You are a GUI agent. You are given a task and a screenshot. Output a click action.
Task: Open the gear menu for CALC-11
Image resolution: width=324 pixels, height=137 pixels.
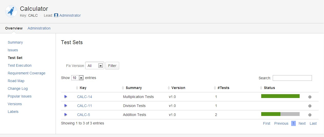(x=310, y=106)
